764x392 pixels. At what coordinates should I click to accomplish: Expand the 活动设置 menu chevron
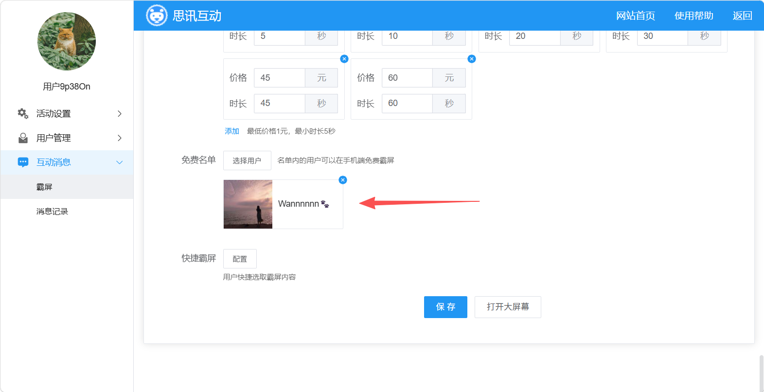point(120,113)
